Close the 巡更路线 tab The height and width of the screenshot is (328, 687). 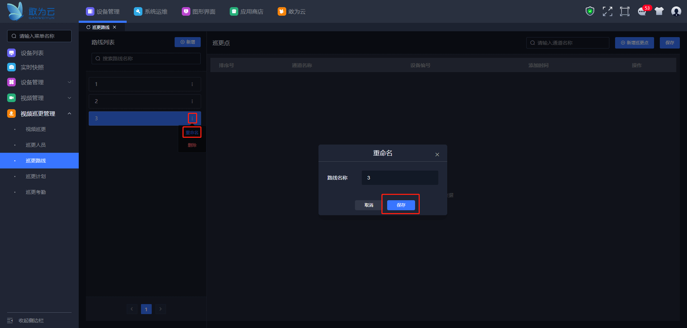point(114,27)
